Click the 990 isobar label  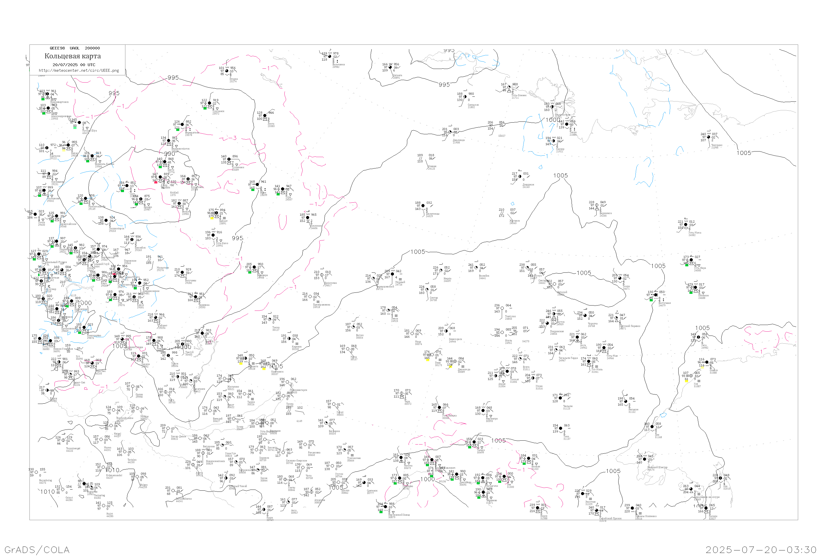coord(170,153)
